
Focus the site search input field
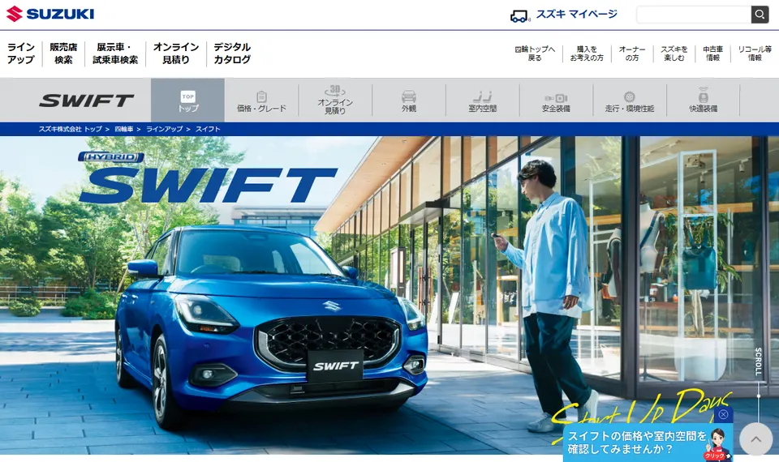[694, 15]
